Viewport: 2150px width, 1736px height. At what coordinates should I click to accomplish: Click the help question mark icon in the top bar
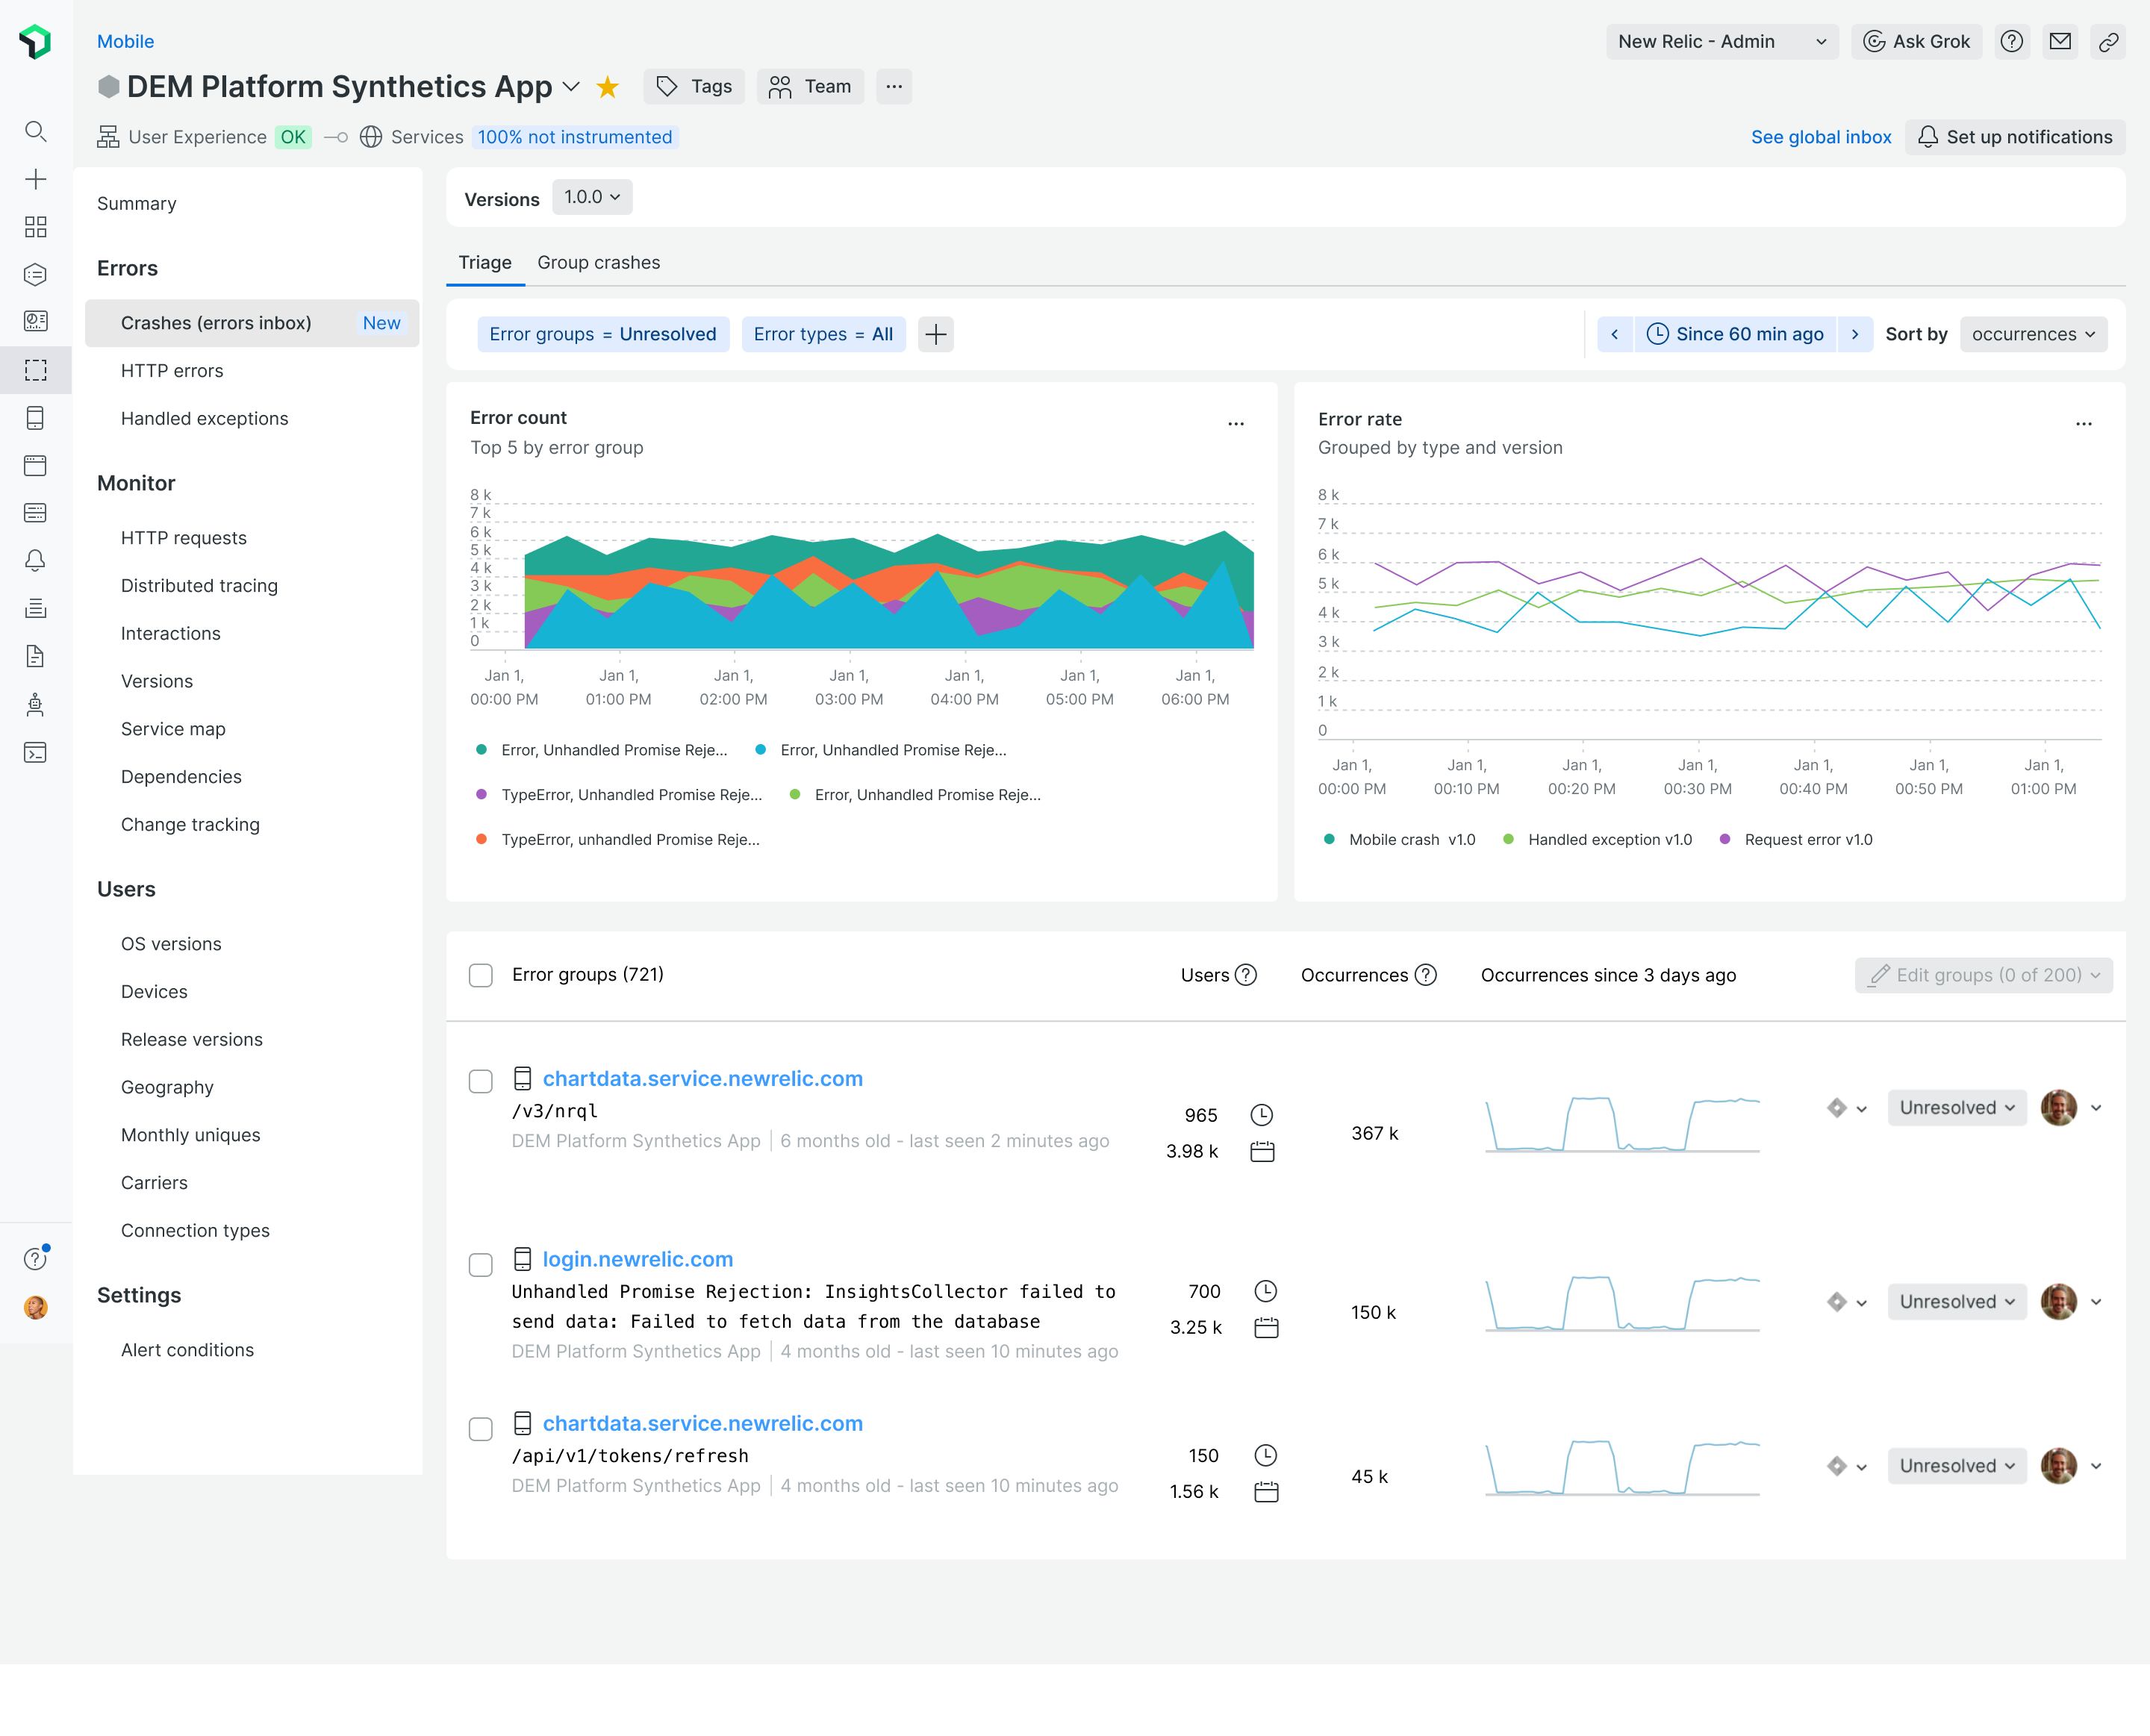tap(2012, 41)
